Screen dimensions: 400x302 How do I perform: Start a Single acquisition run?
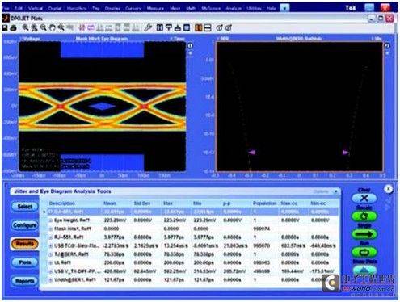(364, 234)
